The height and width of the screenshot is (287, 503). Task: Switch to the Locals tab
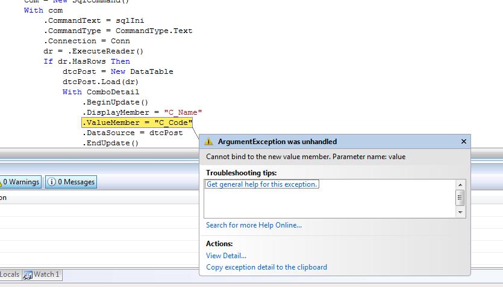[10, 275]
